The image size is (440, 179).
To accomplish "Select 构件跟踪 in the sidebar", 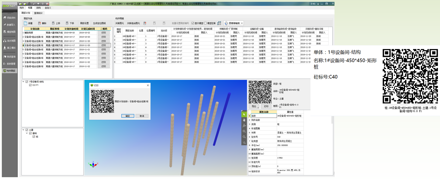I will pos(9,71).
